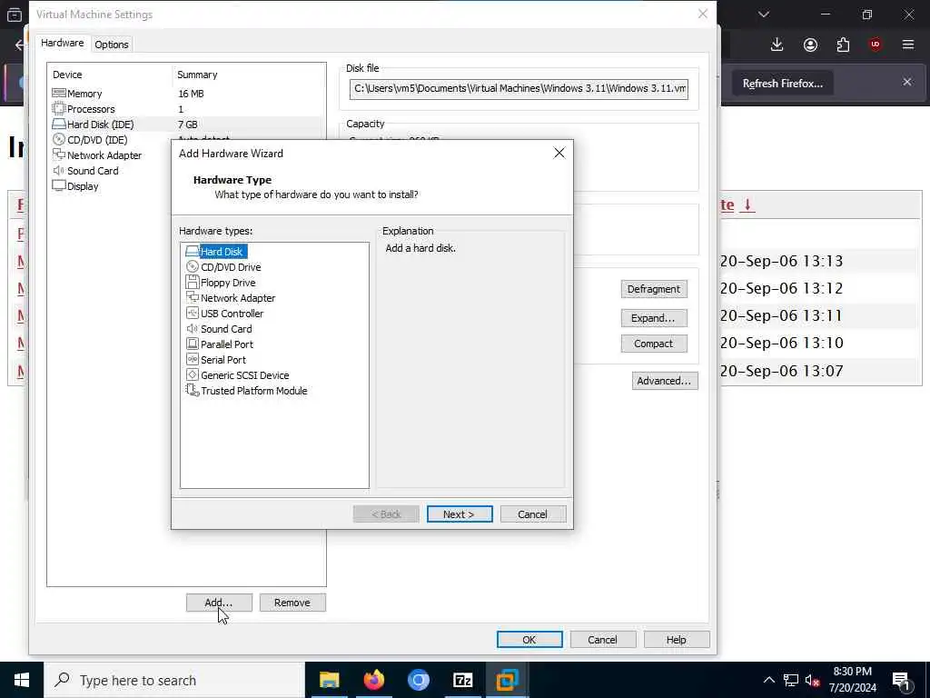The width and height of the screenshot is (930, 698).
Task: Open Firefox account icon in browser toolbar
Action: (810, 45)
